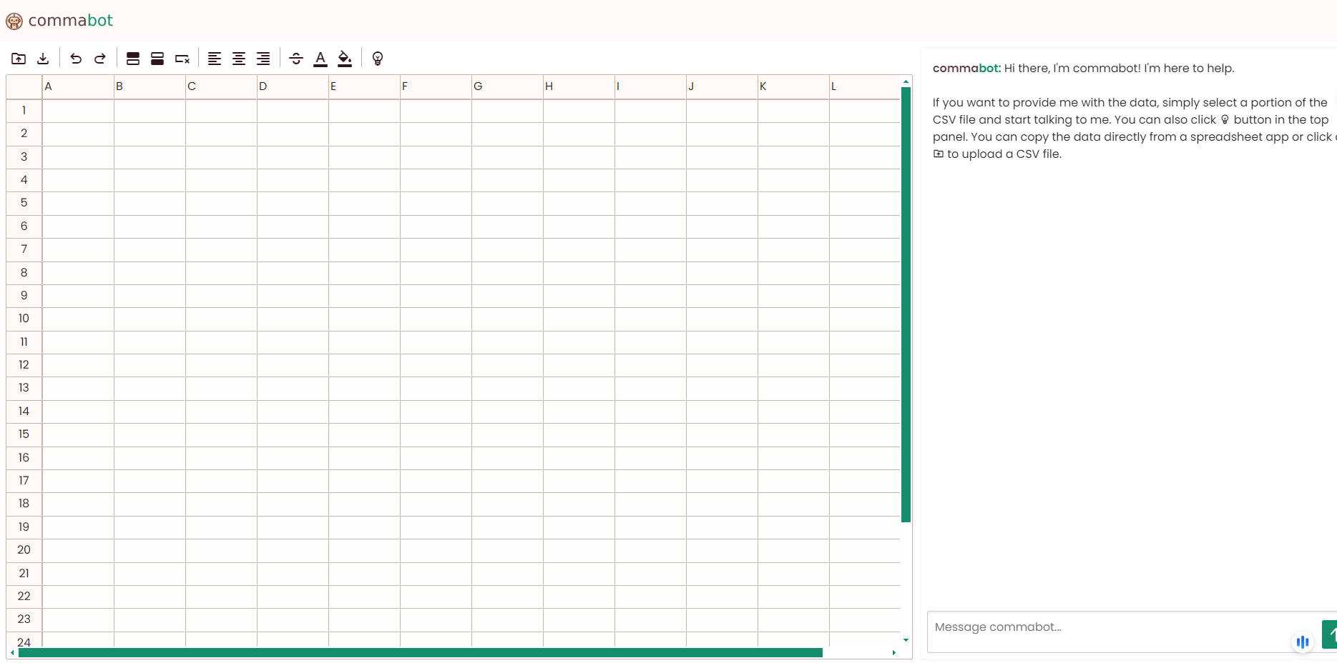Viewport: 1337px width, 663px height.
Task: Select the column D header
Action: 293,86
